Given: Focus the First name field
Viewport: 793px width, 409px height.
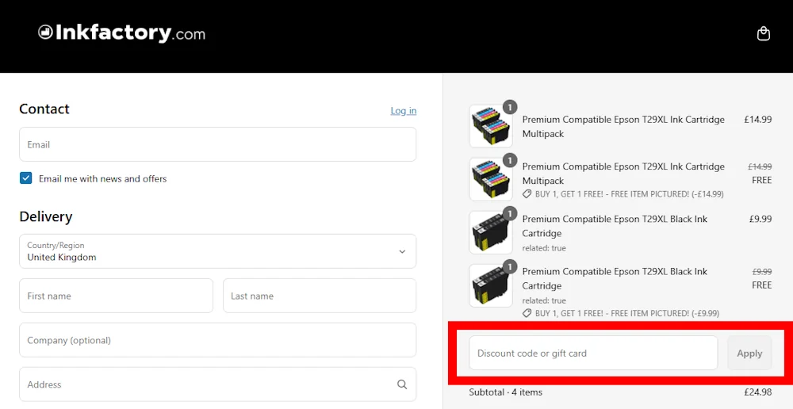Looking at the screenshot, I should point(116,296).
